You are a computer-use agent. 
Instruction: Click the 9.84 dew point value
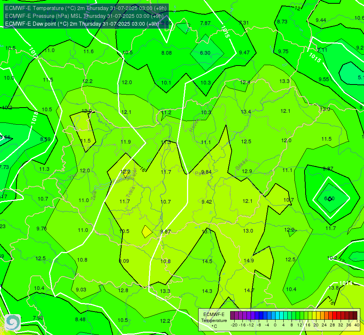(206, 172)
